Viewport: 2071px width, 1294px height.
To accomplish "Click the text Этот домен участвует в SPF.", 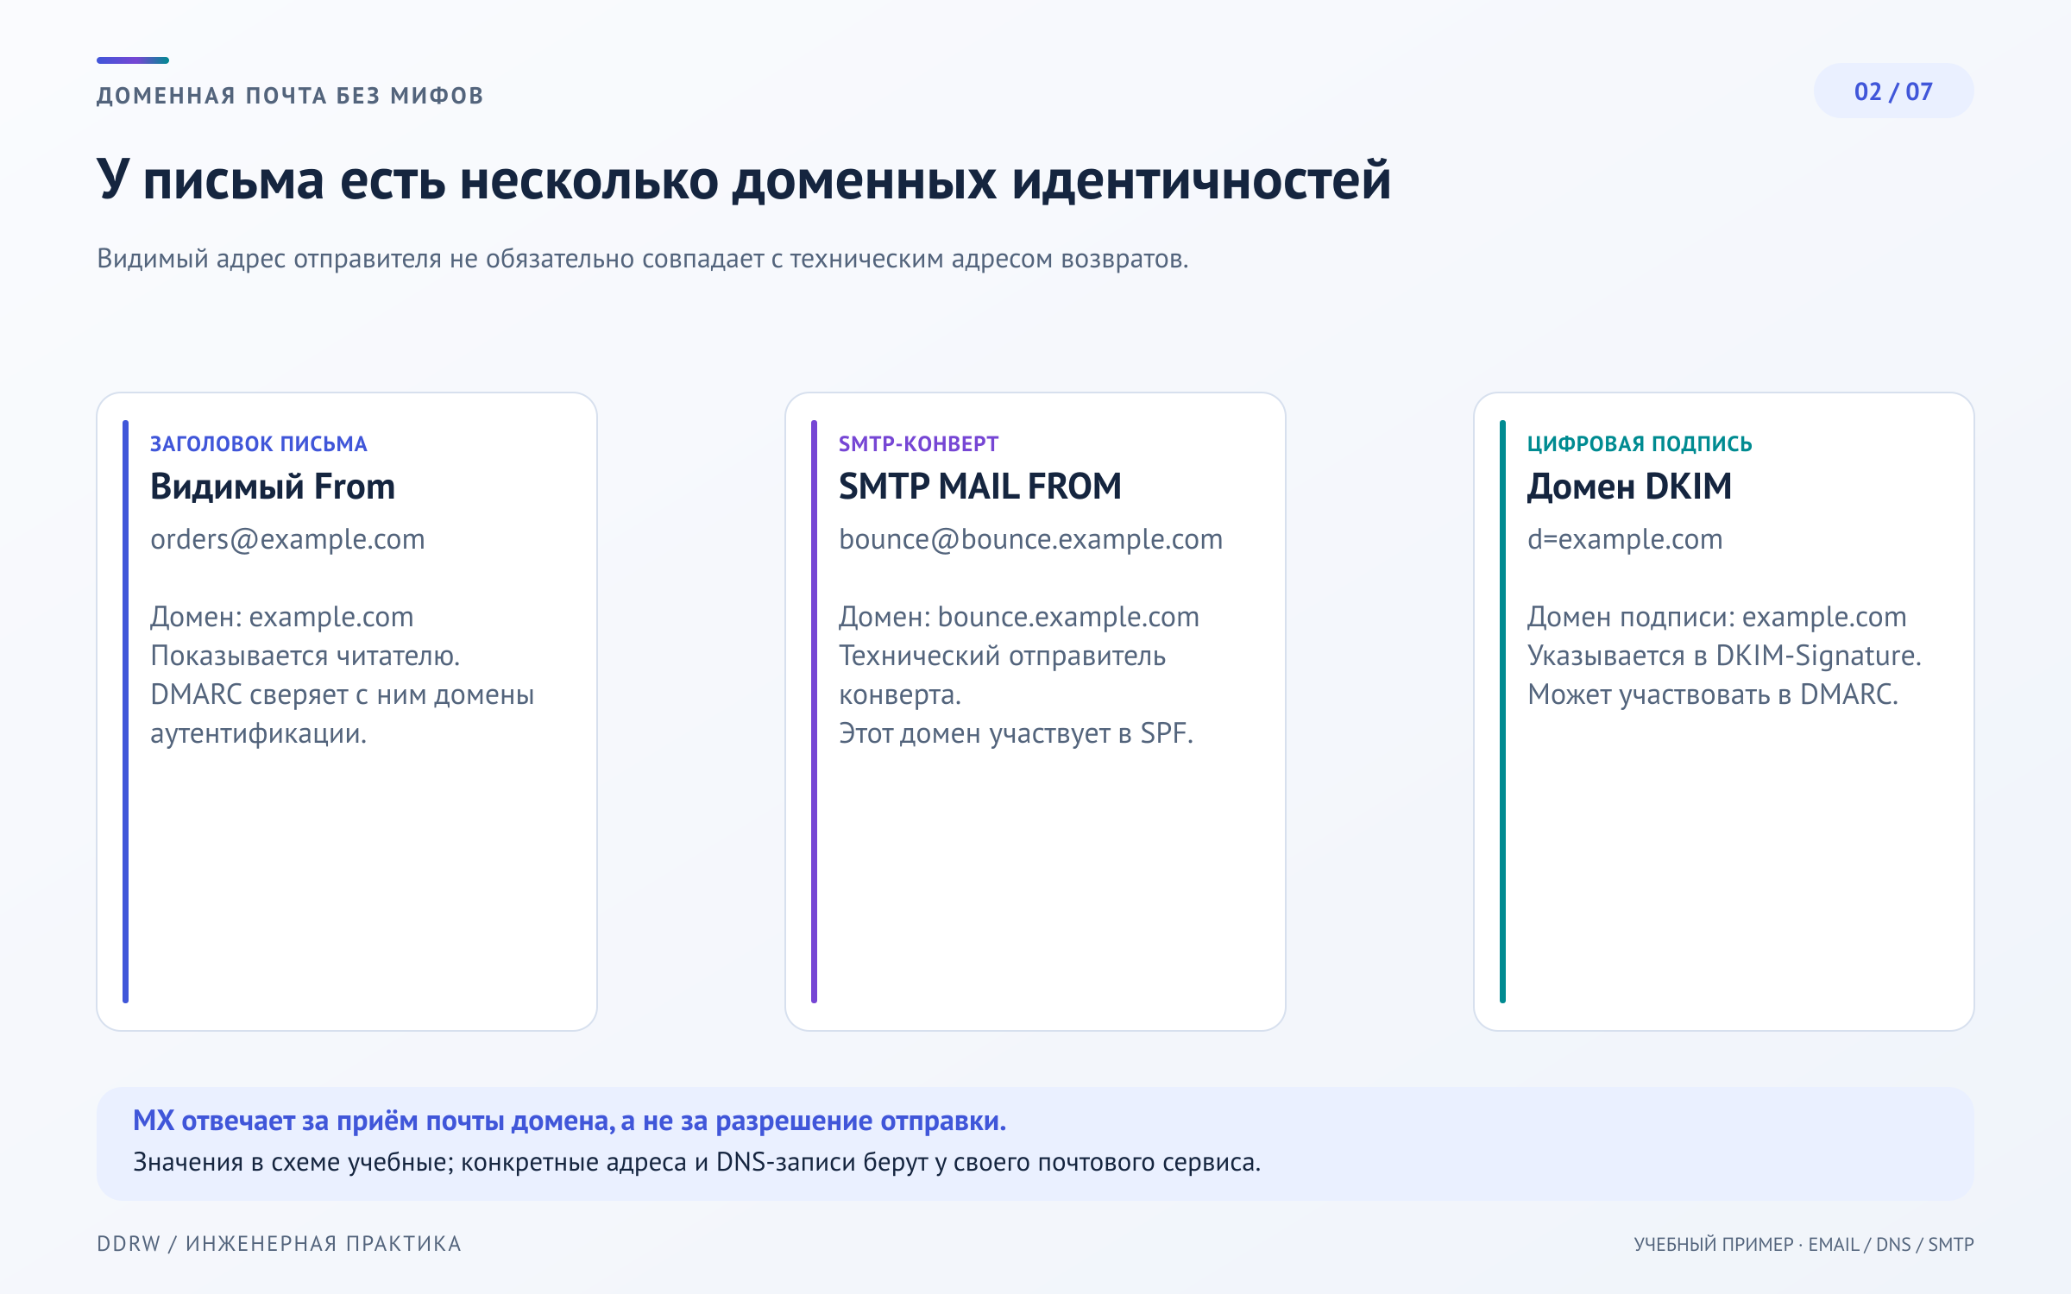I will click(x=1017, y=733).
